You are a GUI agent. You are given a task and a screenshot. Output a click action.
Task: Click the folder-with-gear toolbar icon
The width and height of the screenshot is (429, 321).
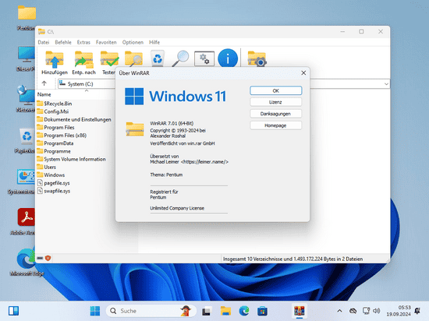(257, 58)
